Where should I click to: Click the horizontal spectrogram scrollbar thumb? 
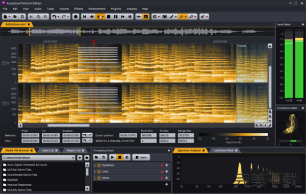[x=68, y=126]
